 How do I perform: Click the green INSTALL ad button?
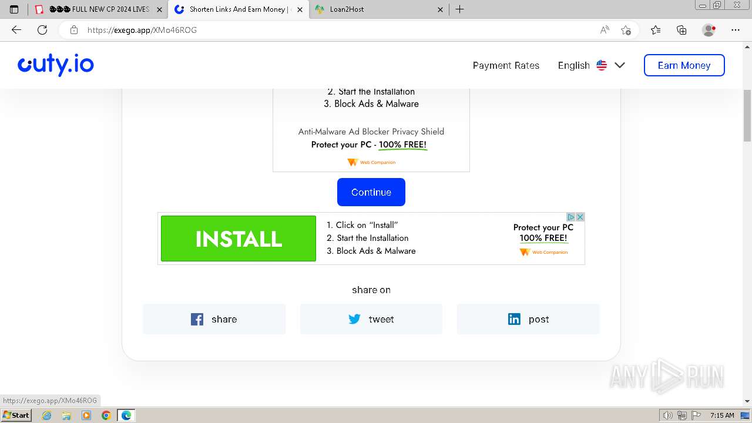[239, 239]
